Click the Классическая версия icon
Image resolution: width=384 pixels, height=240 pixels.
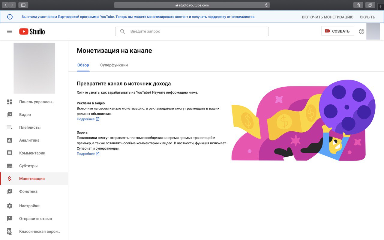pos(10,232)
